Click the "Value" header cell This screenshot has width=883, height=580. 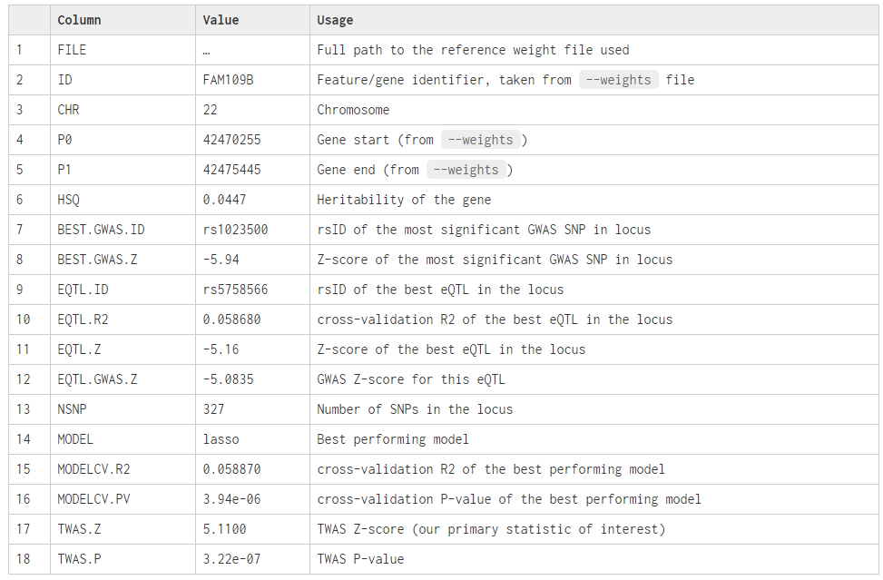pos(221,20)
